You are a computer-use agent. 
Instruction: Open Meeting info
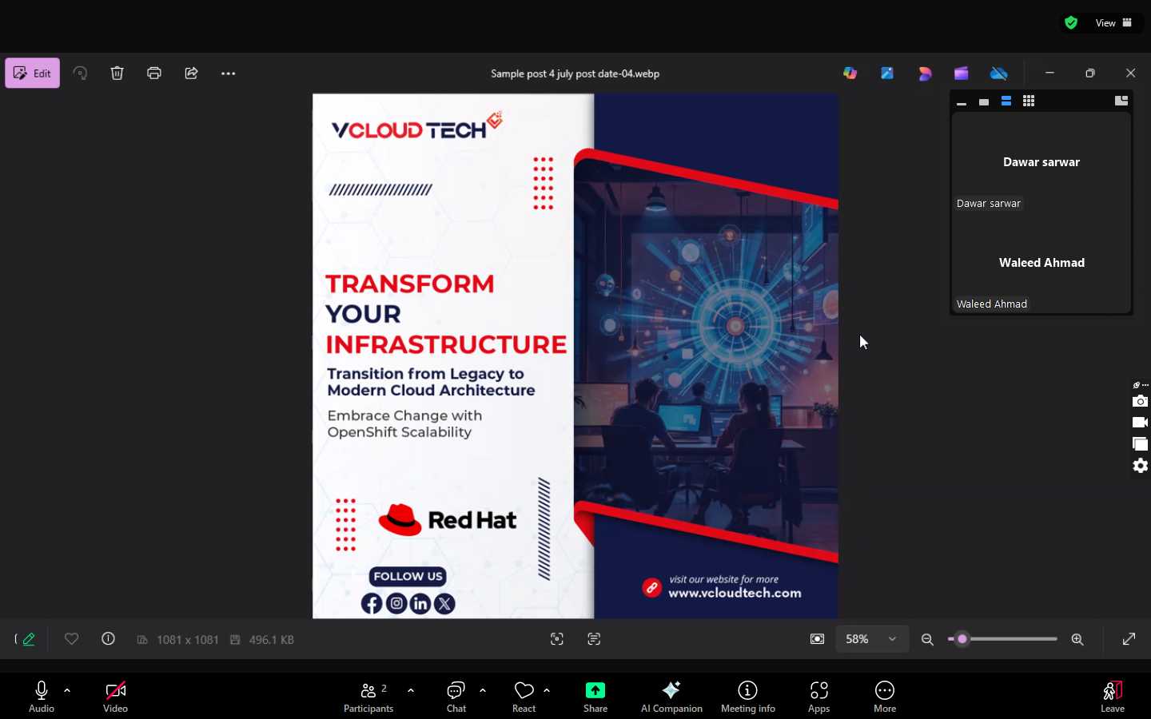click(x=748, y=697)
